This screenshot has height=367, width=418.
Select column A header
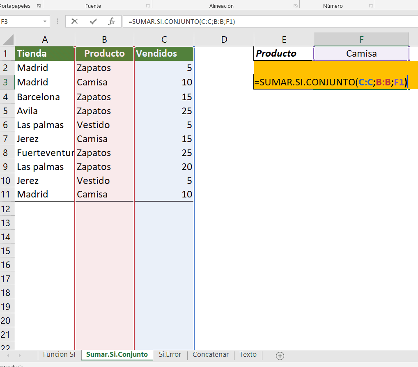click(45, 39)
